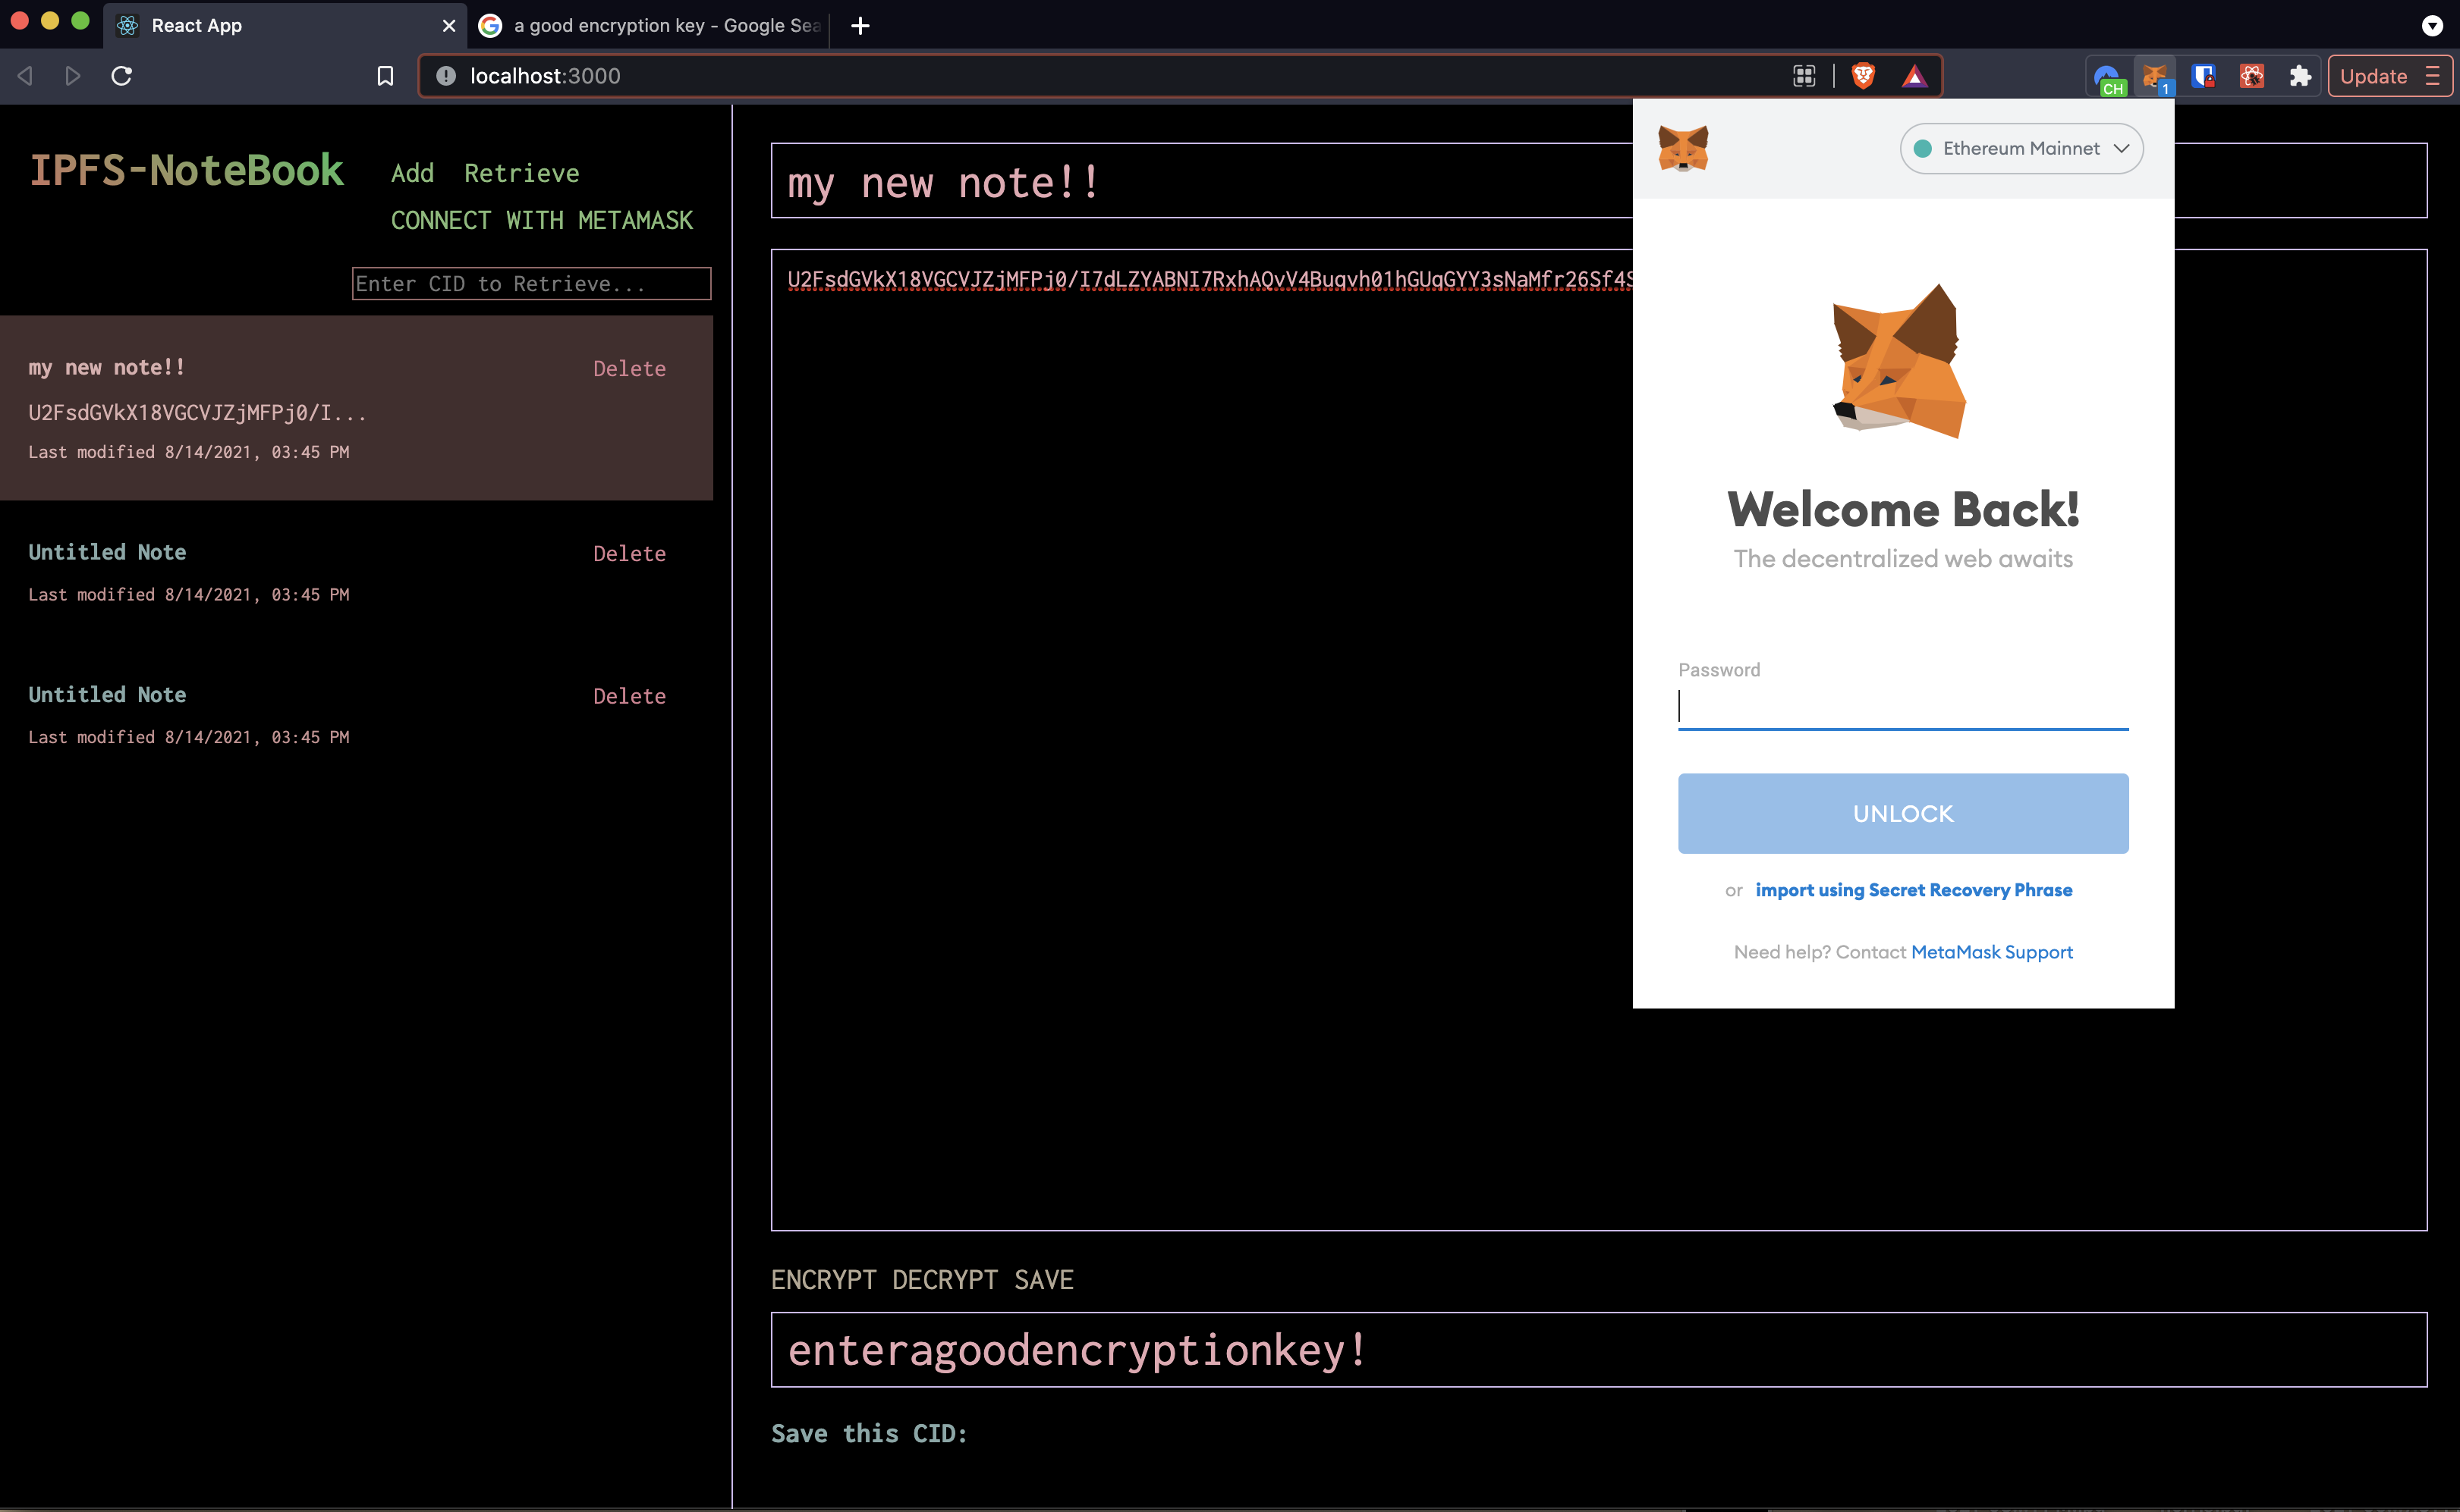Select the first Untitled Note entry
The height and width of the screenshot is (1512, 2460).
click(356, 572)
